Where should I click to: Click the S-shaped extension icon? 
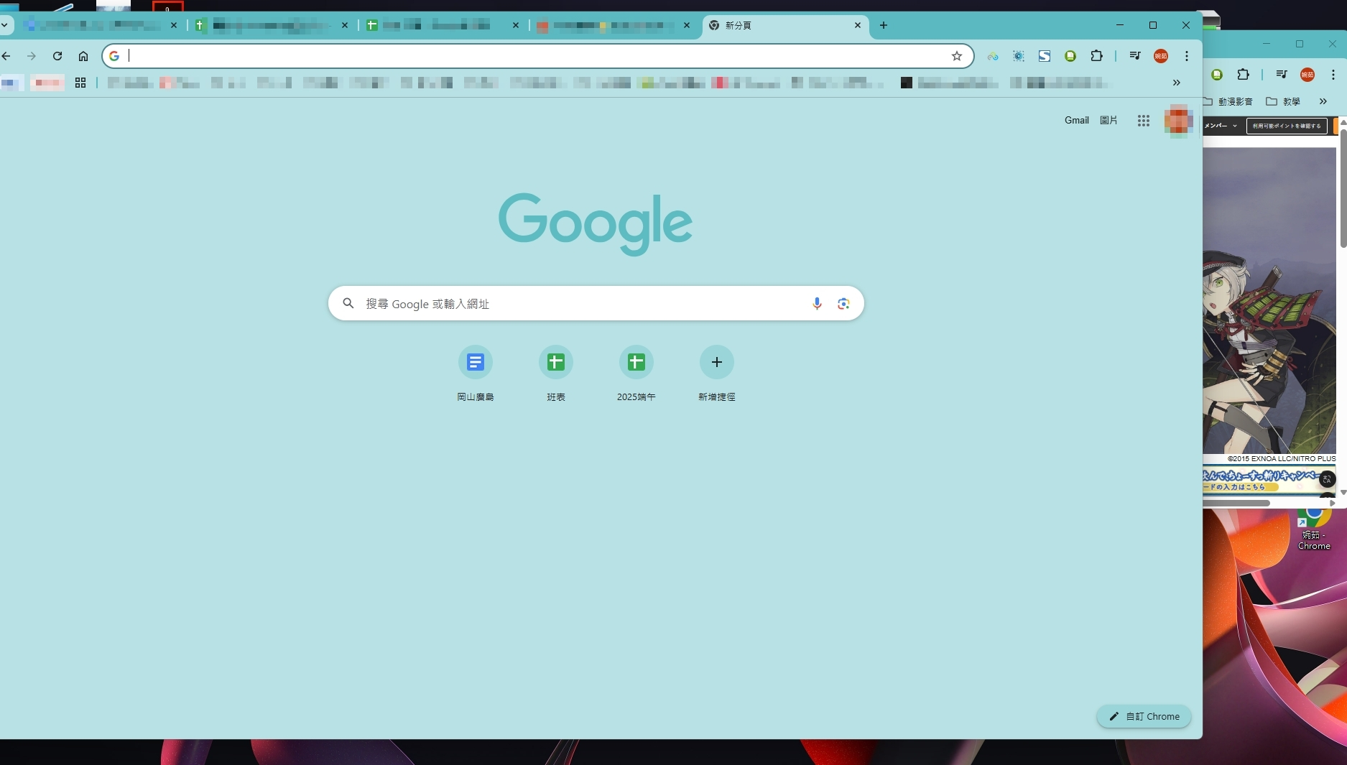pos(1045,56)
